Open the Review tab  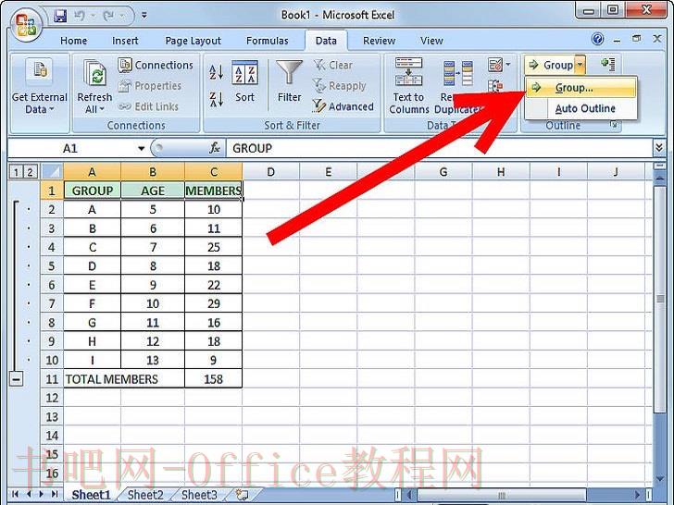379,41
